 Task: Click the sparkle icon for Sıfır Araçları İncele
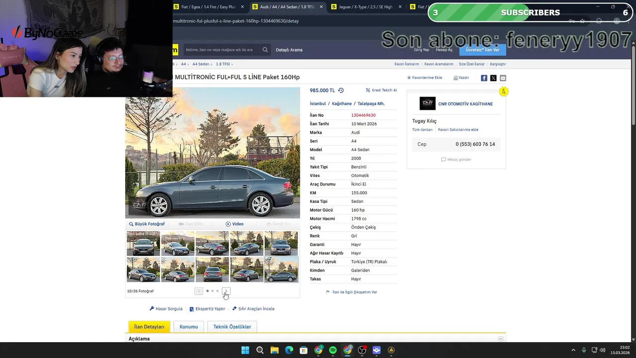click(235, 309)
